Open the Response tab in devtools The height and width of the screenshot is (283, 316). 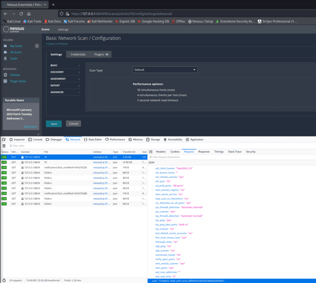click(205, 151)
